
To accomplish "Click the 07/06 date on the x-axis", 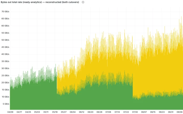I will 108,112.
